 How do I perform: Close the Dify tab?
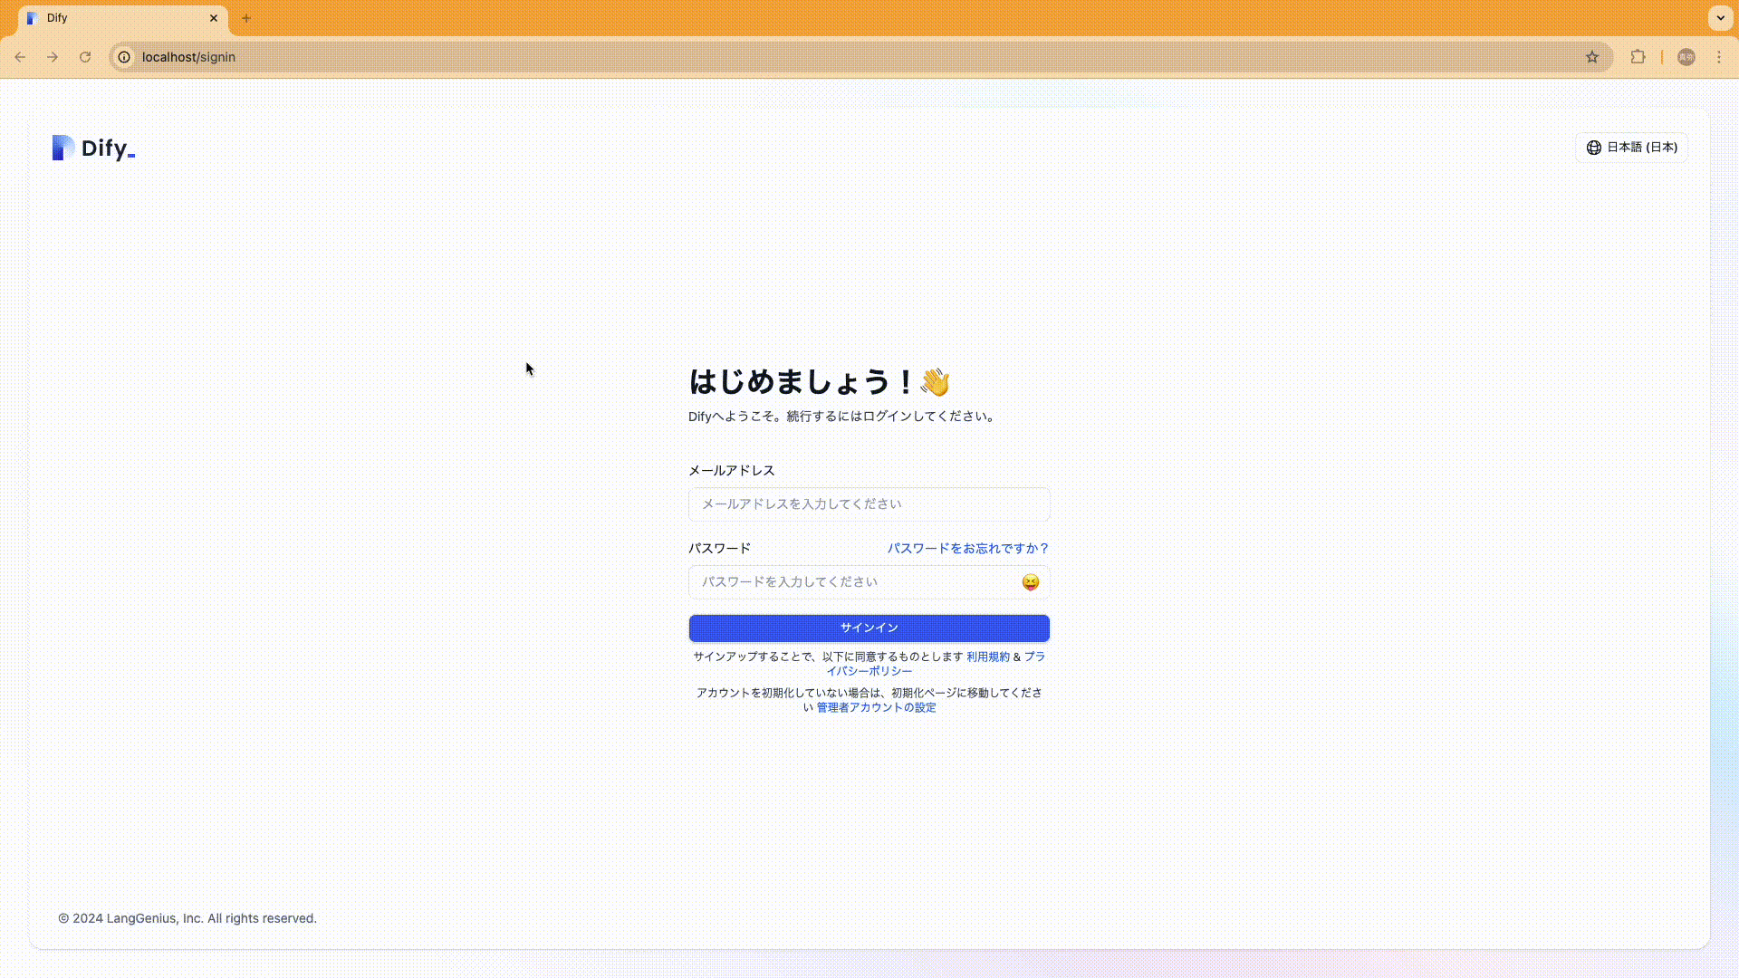[x=214, y=18]
